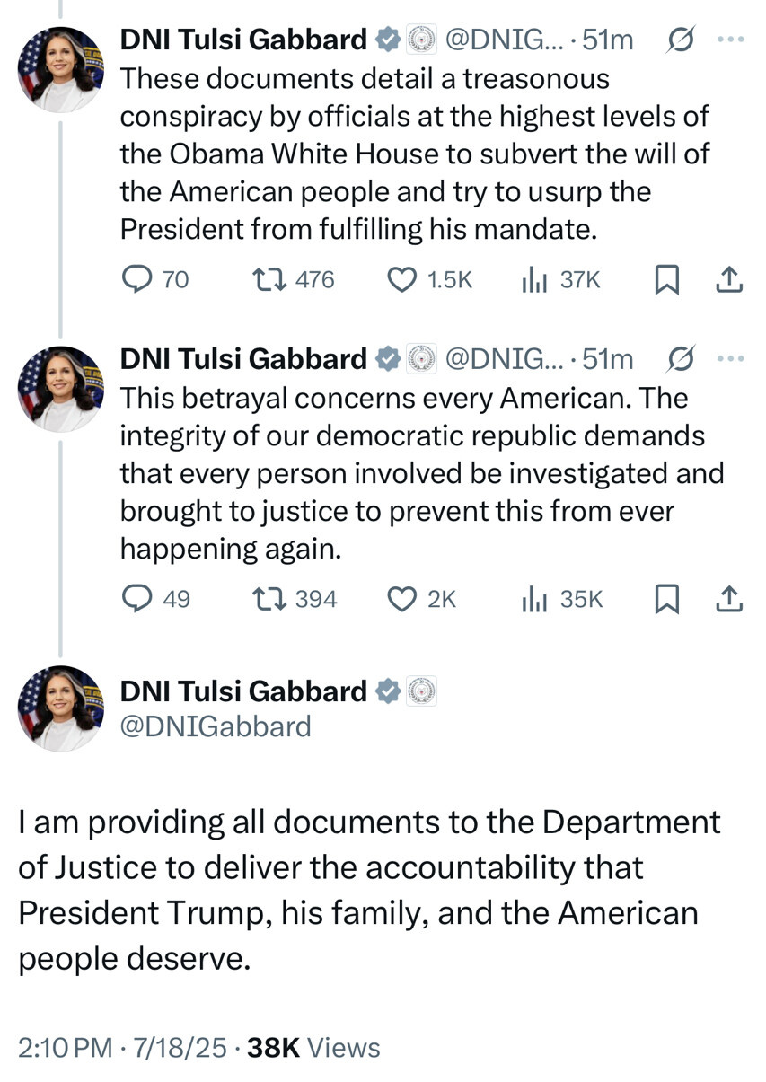Image resolution: width=766 pixels, height=1082 pixels.
Task: Share the 'This betrayal' tweet
Action: [x=729, y=600]
